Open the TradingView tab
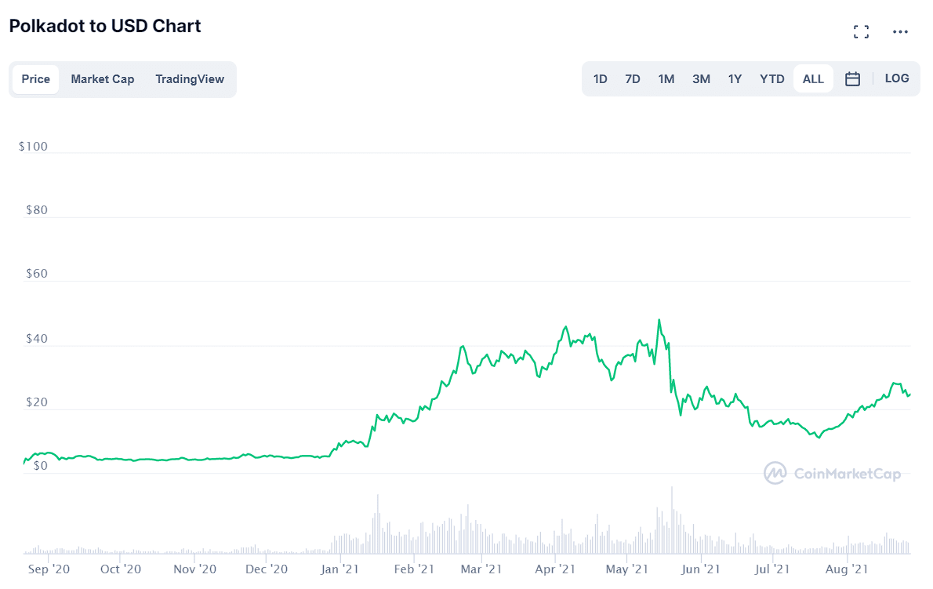The height and width of the screenshot is (589, 933). 190,79
